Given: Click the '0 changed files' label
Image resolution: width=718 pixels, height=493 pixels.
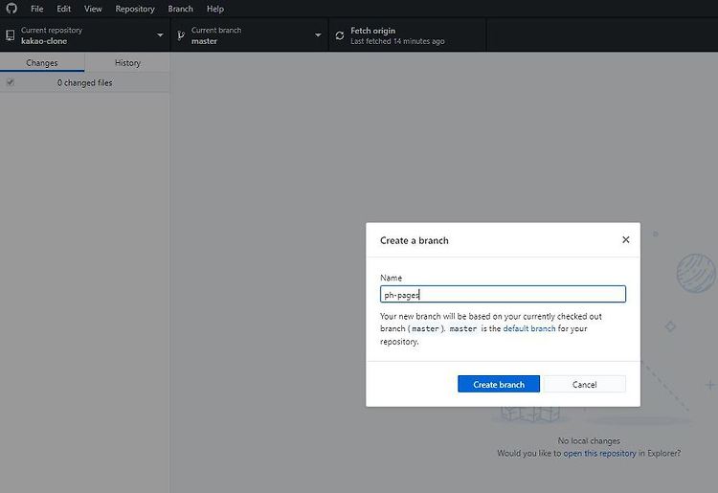Looking at the screenshot, I should click(x=84, y=83).
